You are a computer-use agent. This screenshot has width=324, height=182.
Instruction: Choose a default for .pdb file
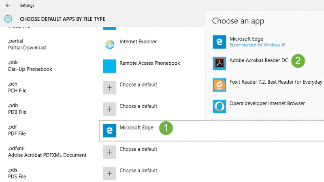tap(138, 106)
